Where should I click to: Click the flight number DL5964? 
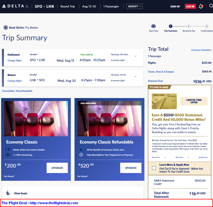pos(34,54)
